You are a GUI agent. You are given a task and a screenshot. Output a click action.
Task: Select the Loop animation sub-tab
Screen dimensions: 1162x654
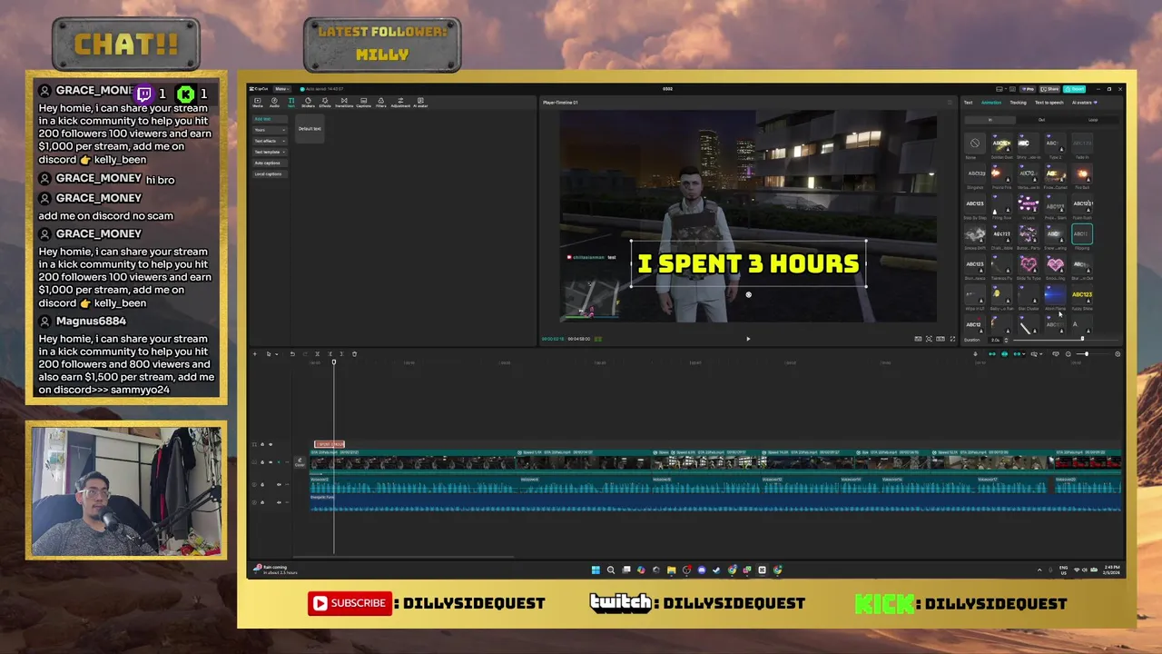[1093, 120]
